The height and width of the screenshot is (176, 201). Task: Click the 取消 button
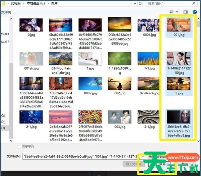pyautogui.click(x=185, y=164)
